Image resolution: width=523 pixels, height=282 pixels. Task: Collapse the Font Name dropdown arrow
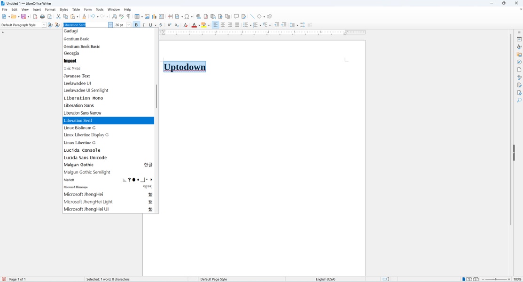110,25
